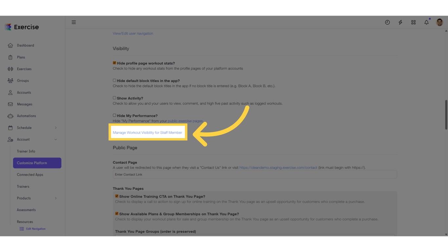
Task: Click the Exercise brand name
Action: (x=26, y=27)
